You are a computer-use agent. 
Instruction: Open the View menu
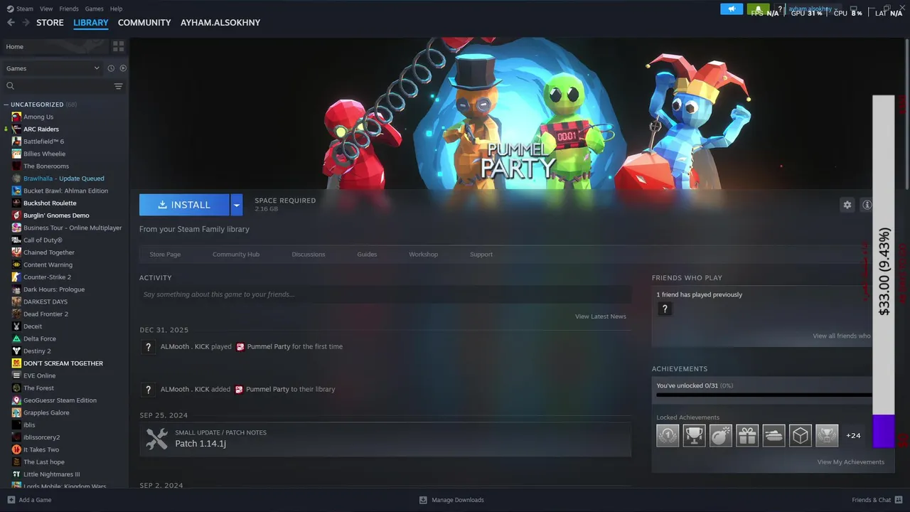click(x=46, y=9)
